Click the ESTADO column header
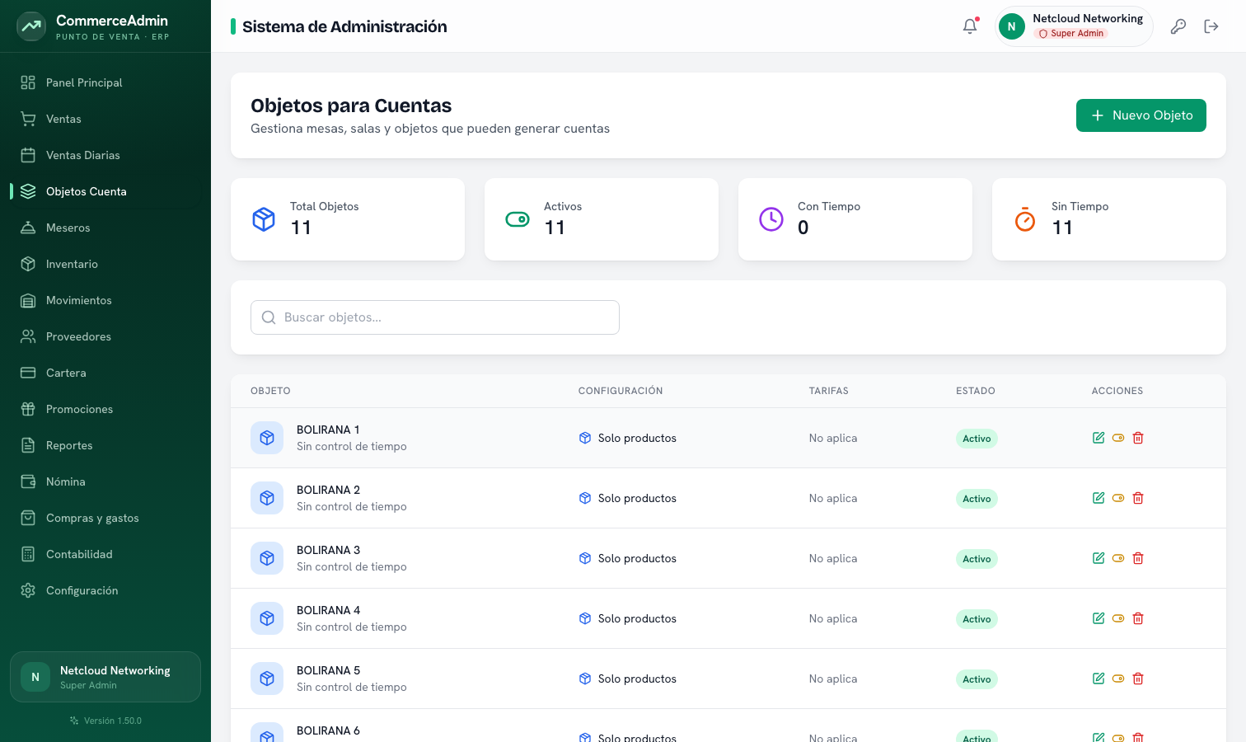 976,391
